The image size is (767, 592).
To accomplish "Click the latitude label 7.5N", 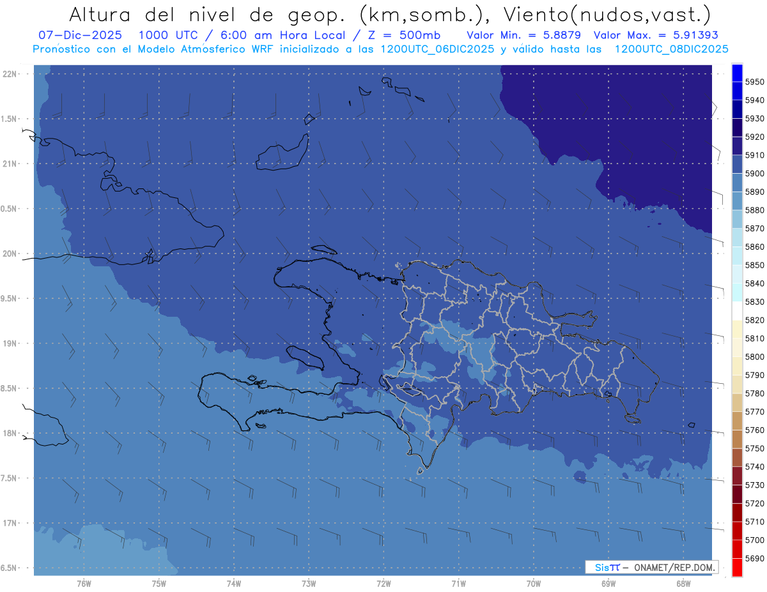I will (x=8, y=478).
